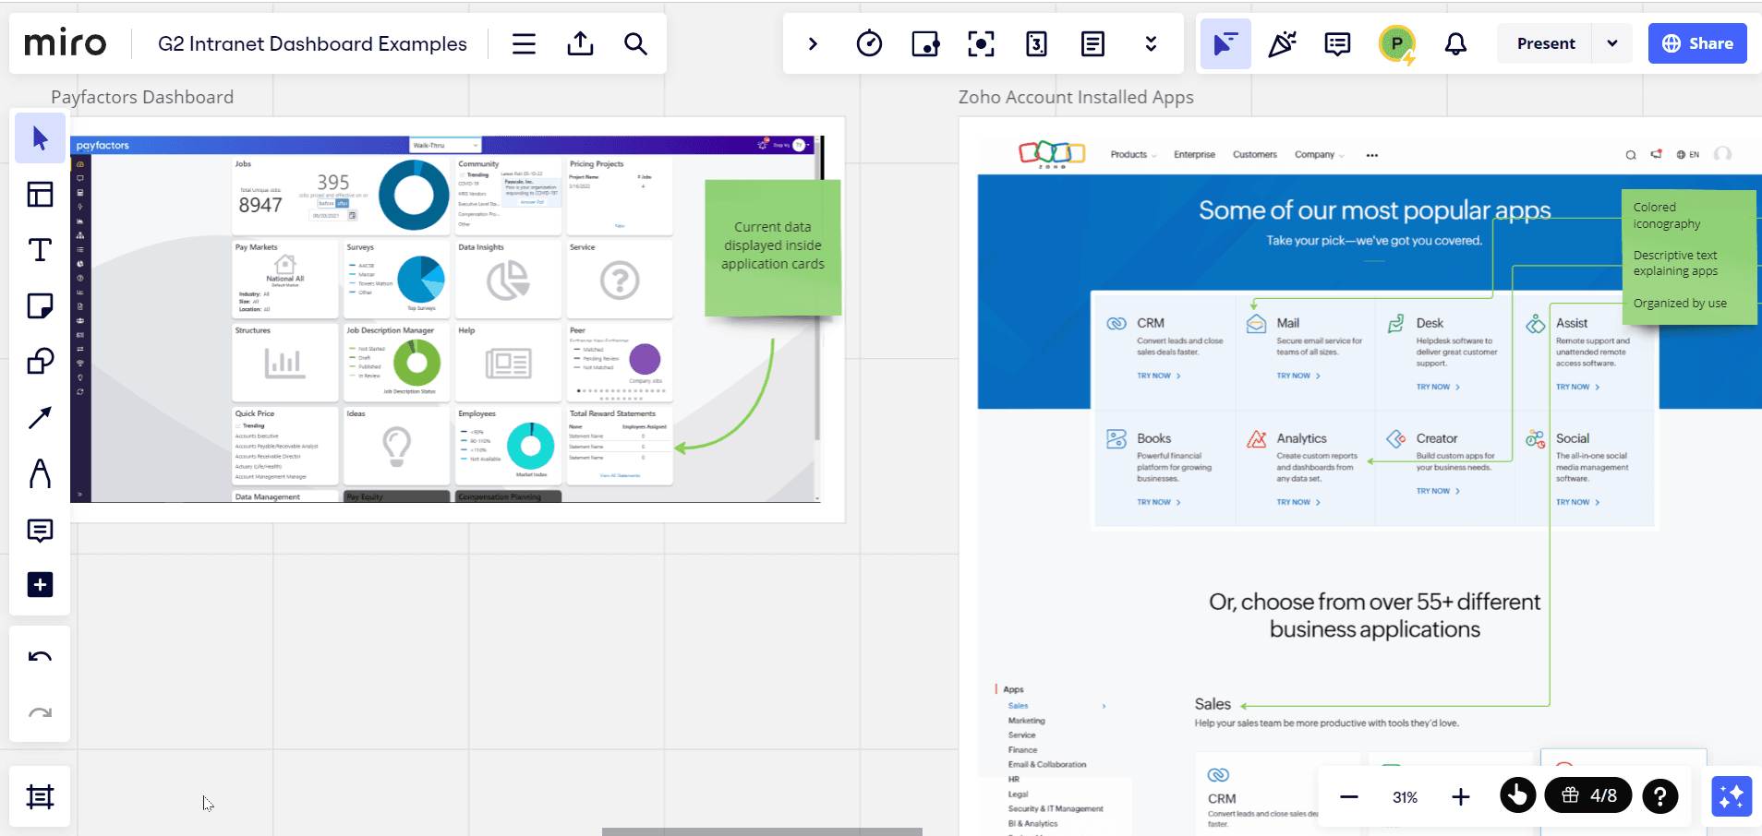Click the user avatar P
This screenshot has height=836, width=1762.
pyautogui.click(x=1397, y=43)
